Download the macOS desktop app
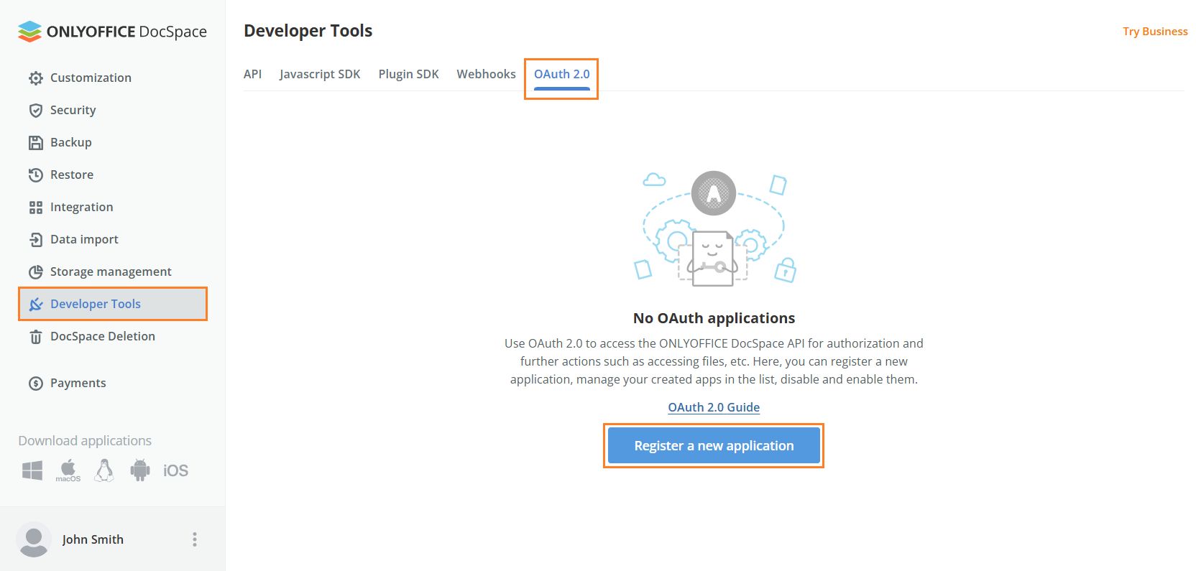Image resolution: width=1196 pixels, height=571 pixels. (x=68, y=470)
